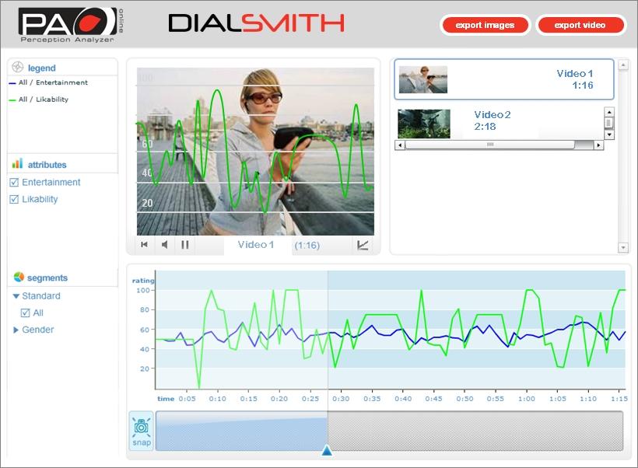Expand the Gender segment group
Viewport: 638px width, 468px height.
[16, 330]
